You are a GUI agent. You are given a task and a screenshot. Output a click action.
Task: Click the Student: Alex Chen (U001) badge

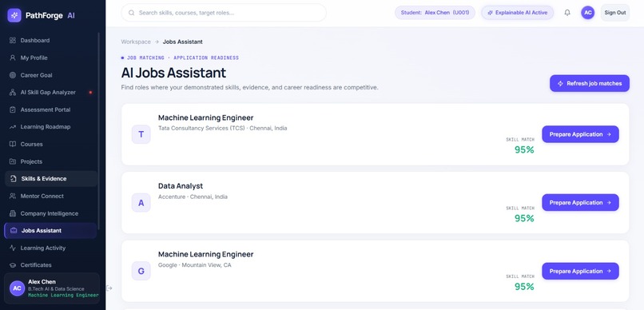tap(435, 13)
